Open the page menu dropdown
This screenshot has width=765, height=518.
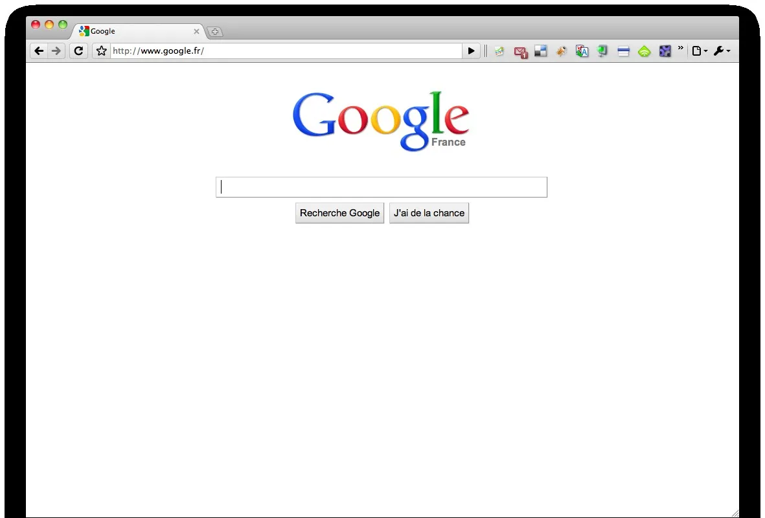click(700, 51)
